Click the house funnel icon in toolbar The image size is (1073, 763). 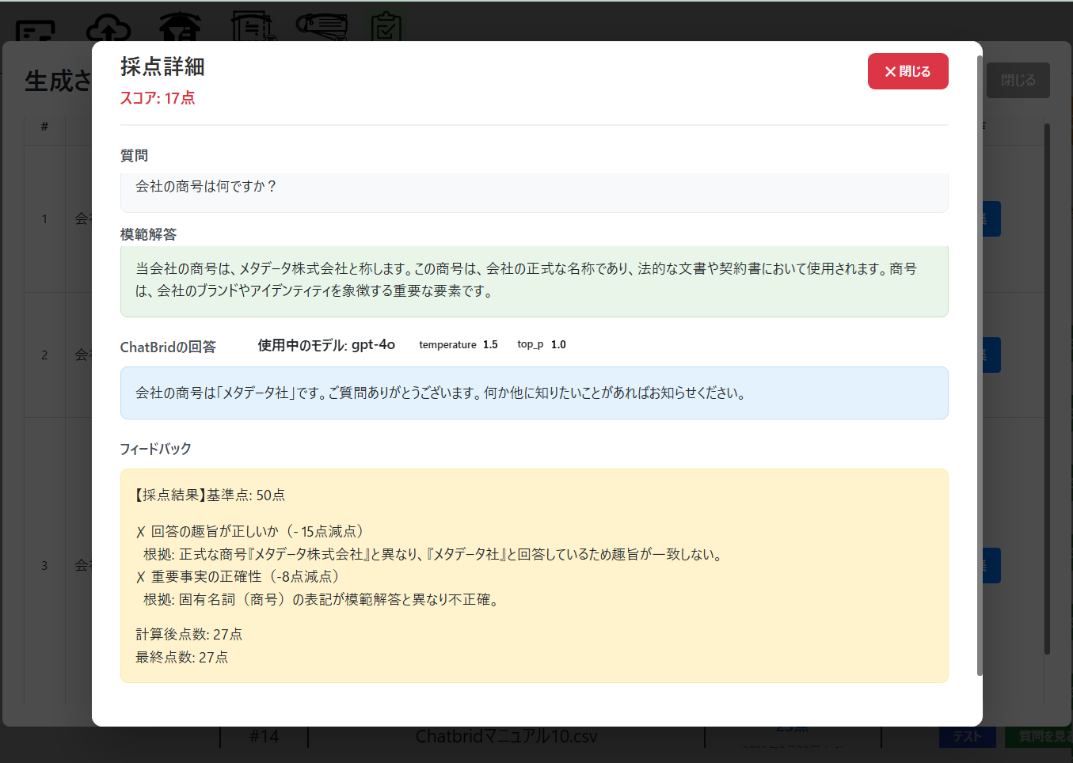click(x=180, y=28)
